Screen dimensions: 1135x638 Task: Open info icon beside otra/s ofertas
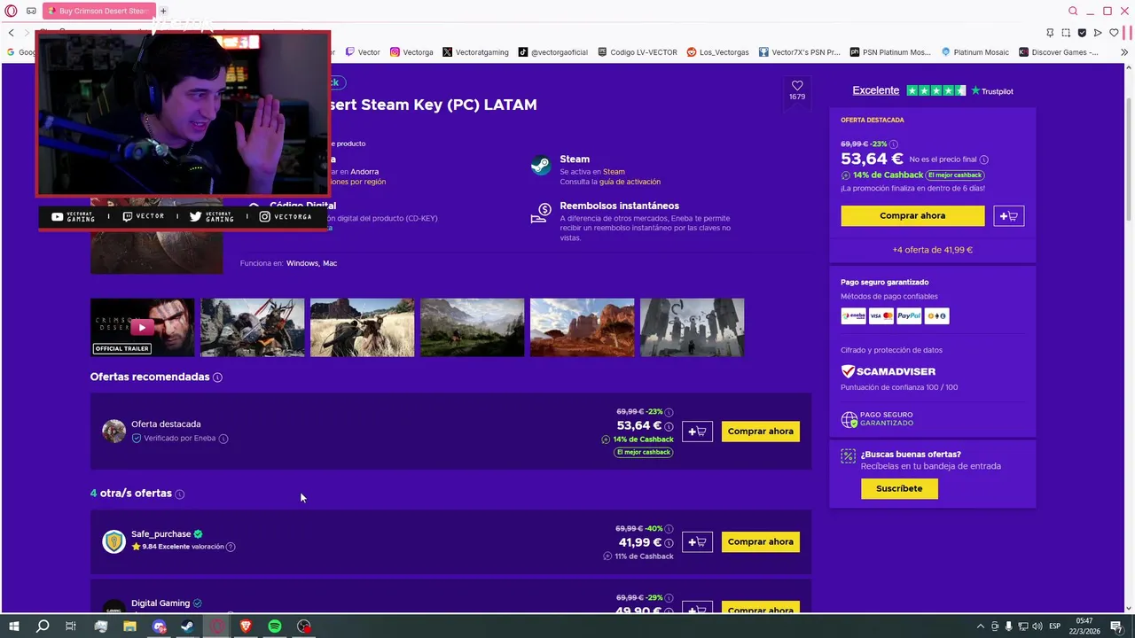(179, 494)
